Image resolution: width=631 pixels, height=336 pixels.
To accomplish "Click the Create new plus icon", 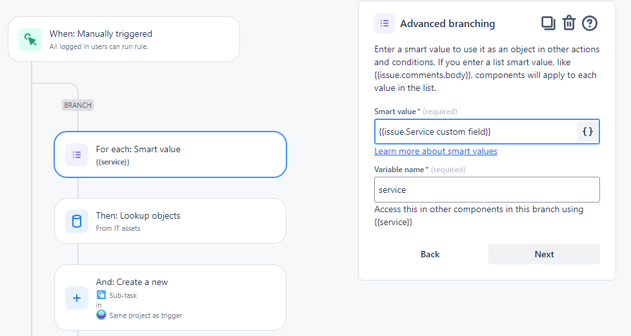I will click(77, 298).
